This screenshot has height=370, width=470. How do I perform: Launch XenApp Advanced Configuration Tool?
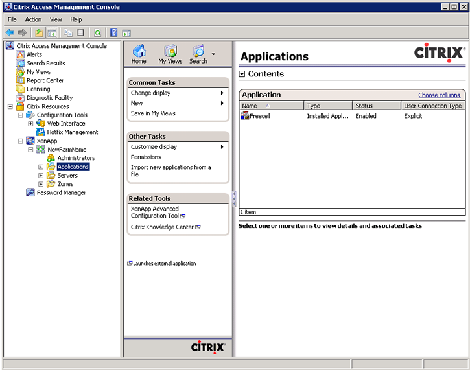click(x=158, y=212)
